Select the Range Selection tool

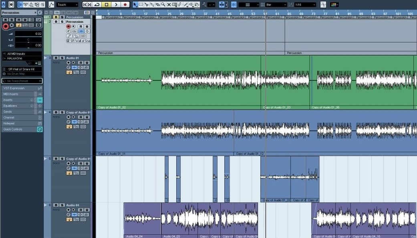click(x=141, y=4)
